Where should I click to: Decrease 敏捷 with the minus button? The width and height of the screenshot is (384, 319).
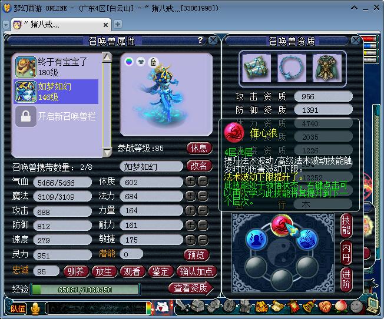point(203,240)
